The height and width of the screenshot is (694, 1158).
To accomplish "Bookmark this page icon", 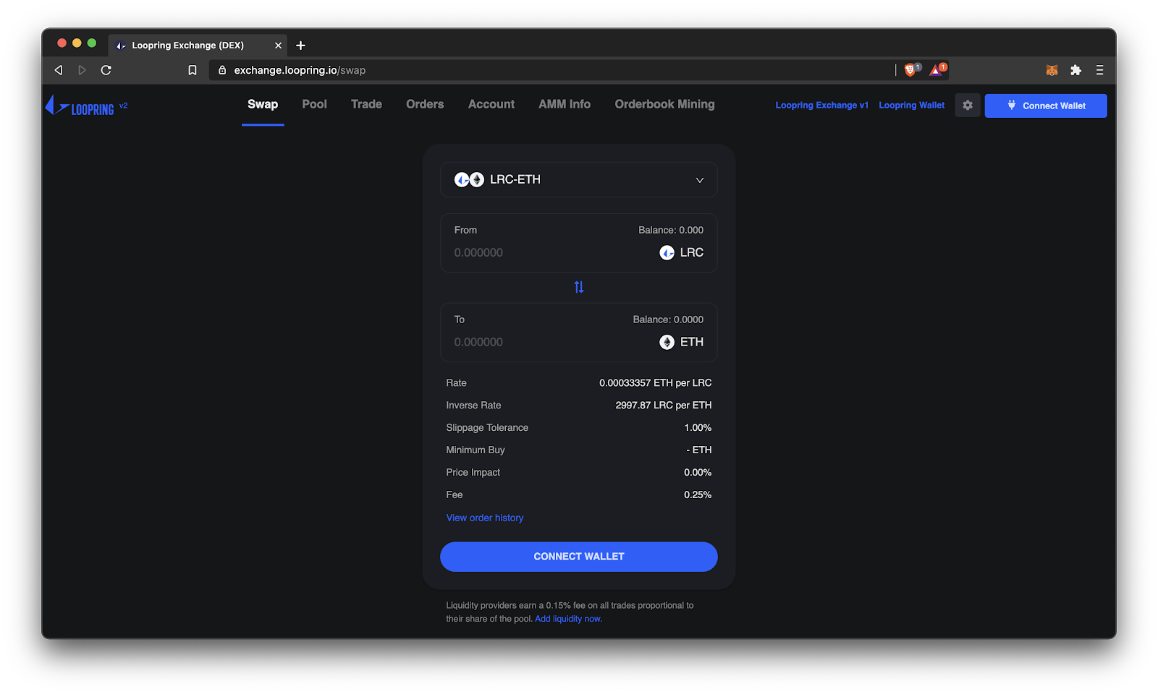I will 193,70.
